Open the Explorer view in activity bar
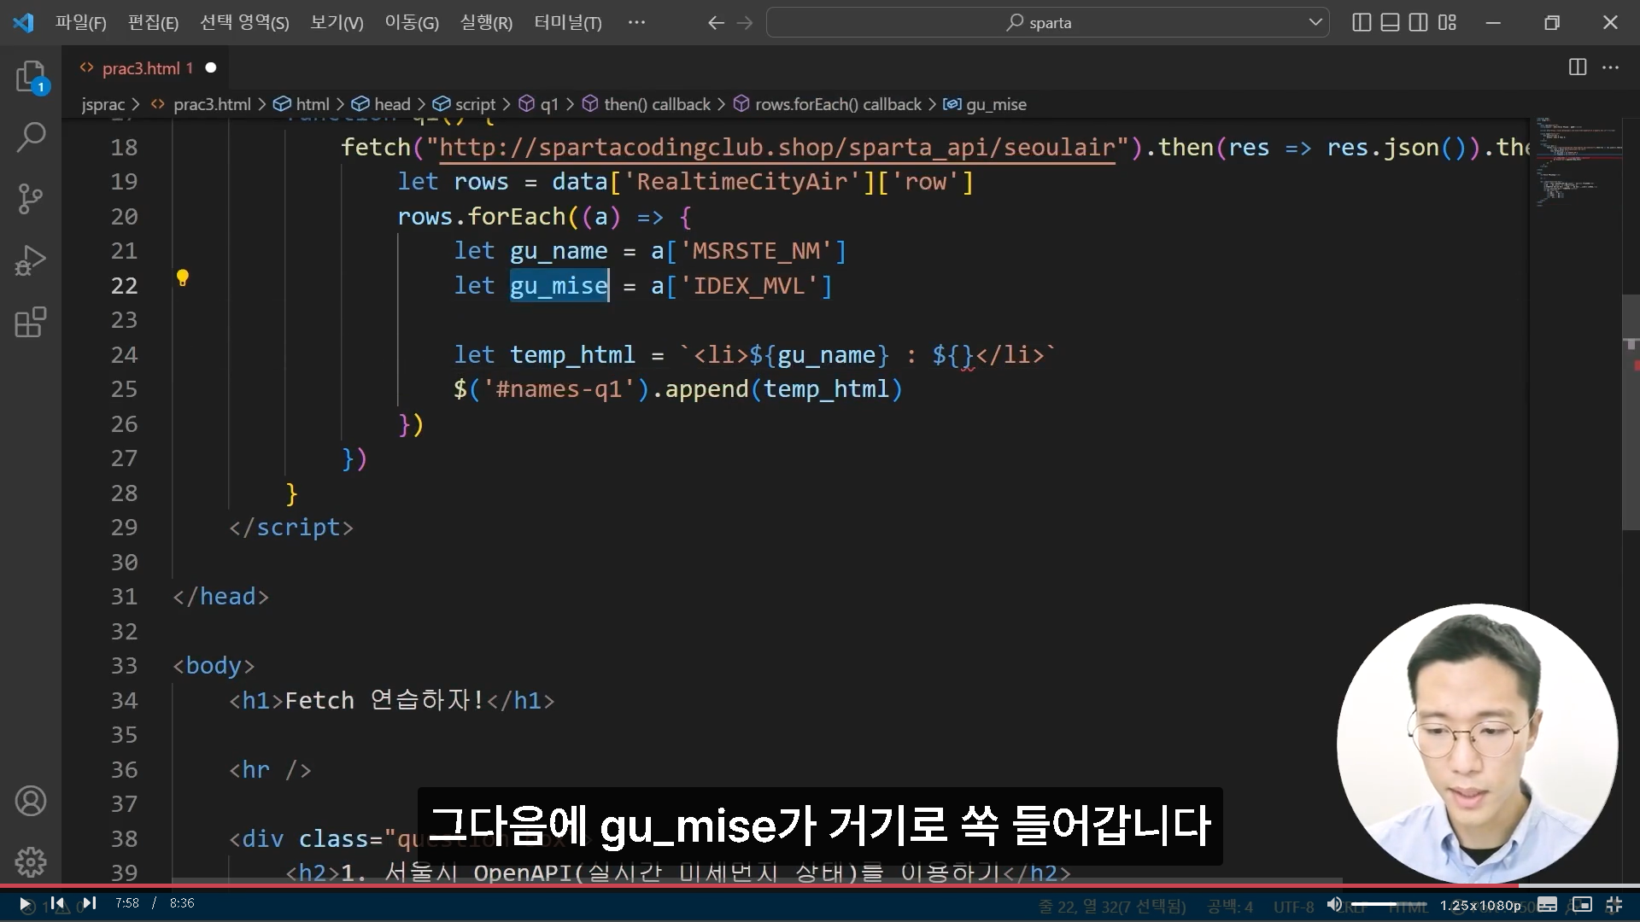The height and width of the screenshot is (922, 1640). click(32, 77)
